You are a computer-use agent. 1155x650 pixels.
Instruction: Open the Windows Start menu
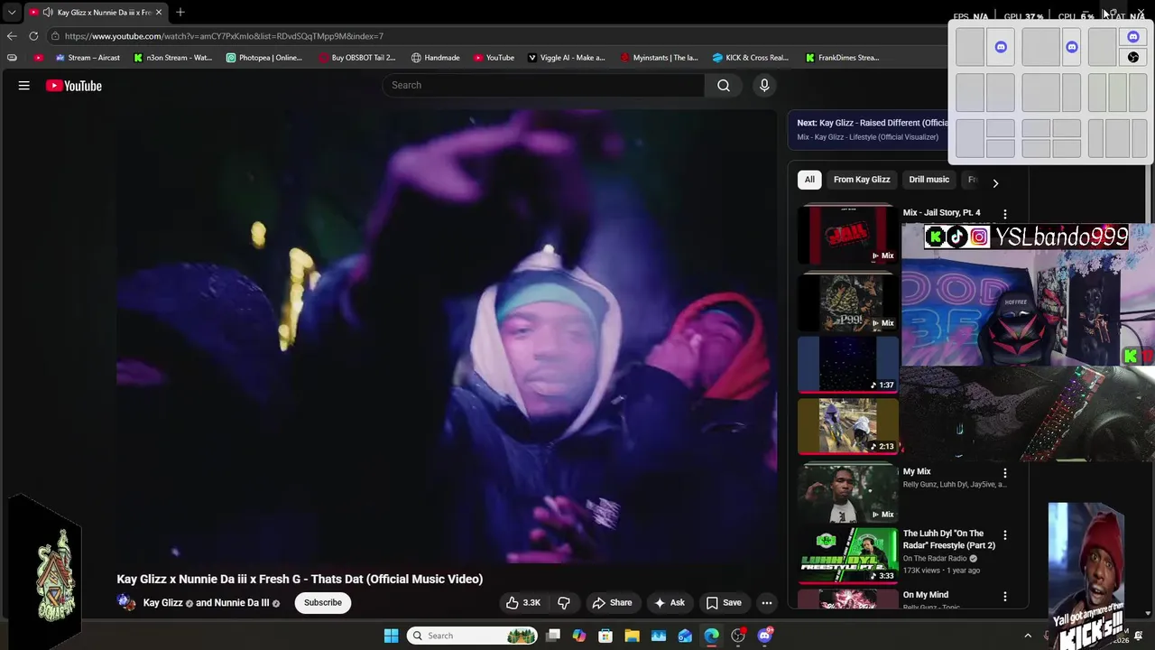tap(392, 636)
